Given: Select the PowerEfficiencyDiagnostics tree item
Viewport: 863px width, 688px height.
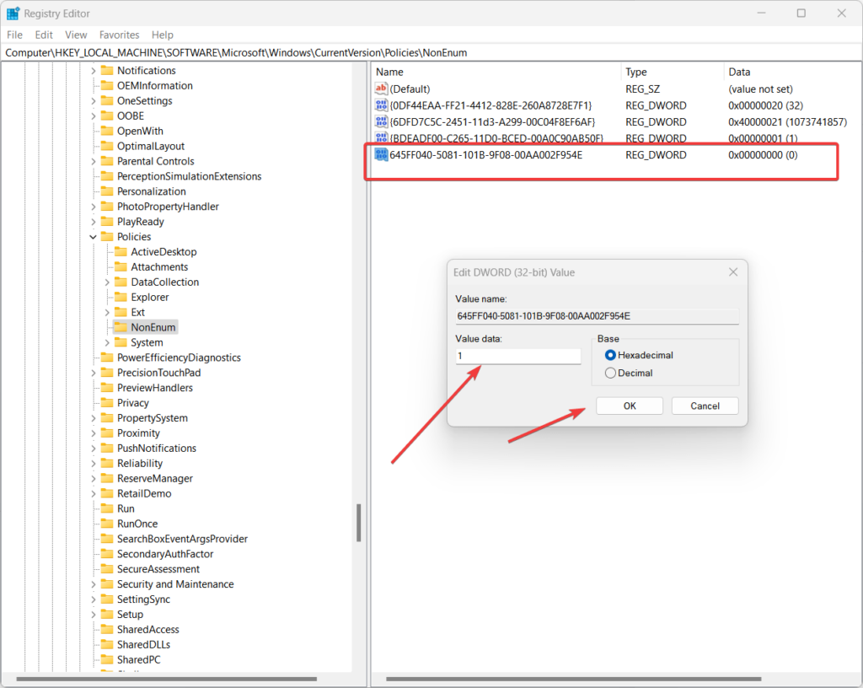Looking at the screenshot, I should pyautogui.click(x=179, y=357).
